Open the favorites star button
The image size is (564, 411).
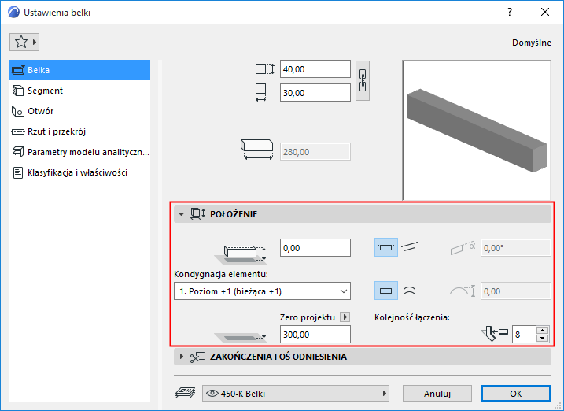tap(24, 42)
